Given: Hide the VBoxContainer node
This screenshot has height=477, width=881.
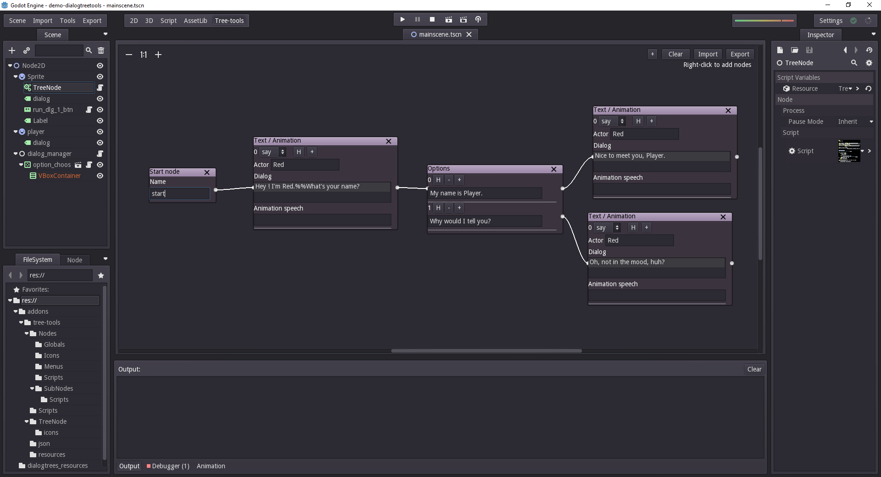Looking at the screenshot, I should 100,176.
